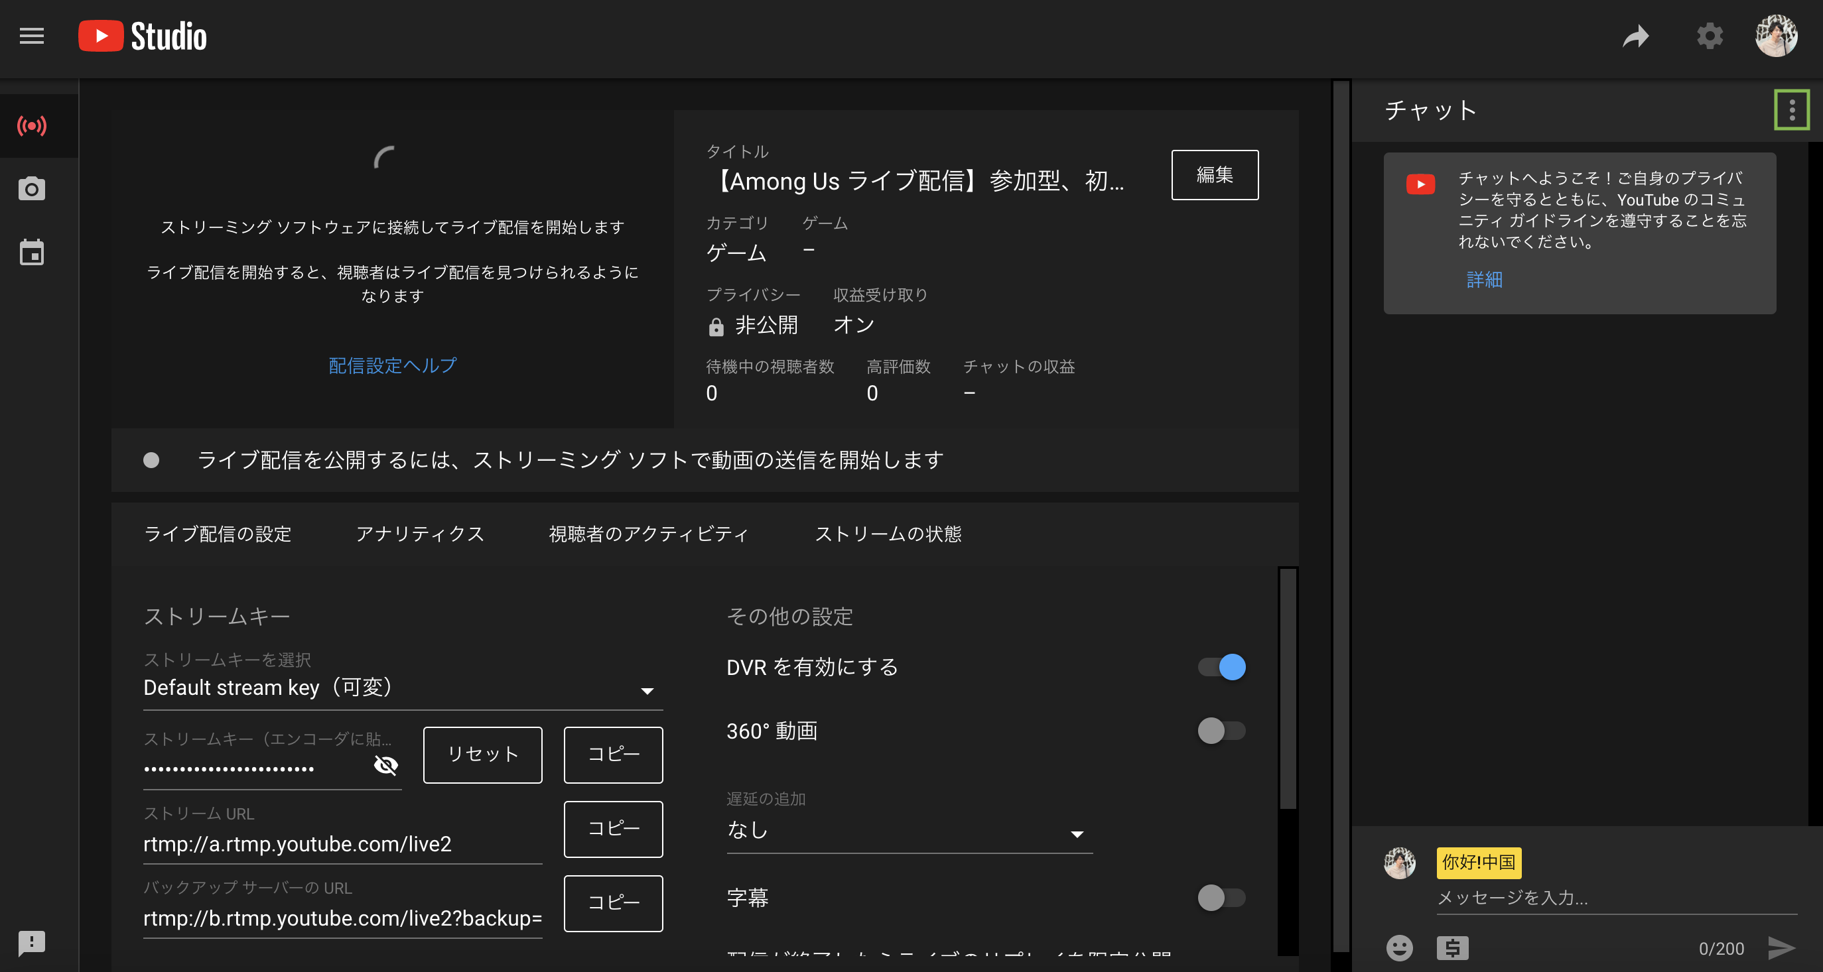Open the emoji picker in chat
Viewport: 1823px width, 972px height.
tap(1399, 948)
